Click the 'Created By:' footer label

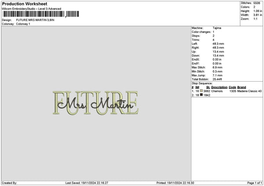[x=9, y=183]
